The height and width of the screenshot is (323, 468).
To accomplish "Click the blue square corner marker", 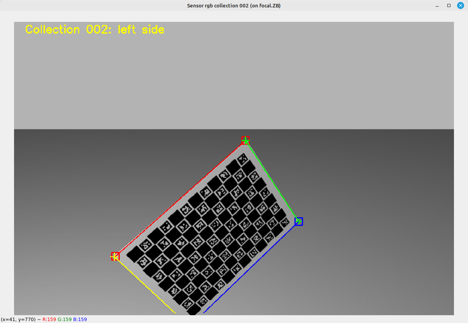I will coord(299,222).
